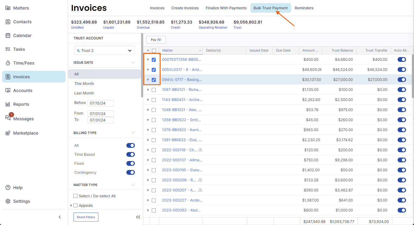Open Settings gear icon
This screenshot has height=225, width=414.
[x=8, y=201]
